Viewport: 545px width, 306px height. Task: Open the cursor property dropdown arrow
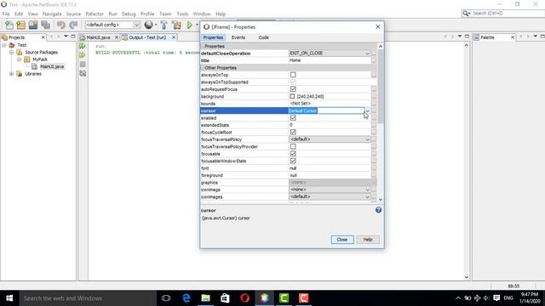tap(367, 110)
